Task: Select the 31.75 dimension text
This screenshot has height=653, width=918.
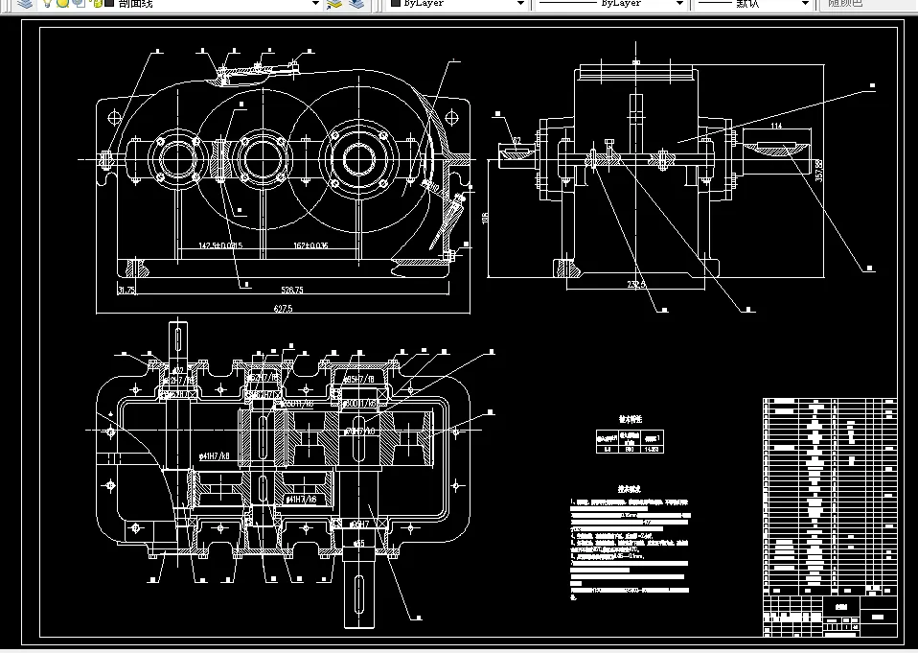Action: click(126, 290)
